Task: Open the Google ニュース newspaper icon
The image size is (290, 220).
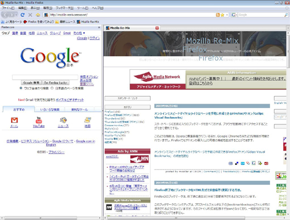Action: [63, 120]
